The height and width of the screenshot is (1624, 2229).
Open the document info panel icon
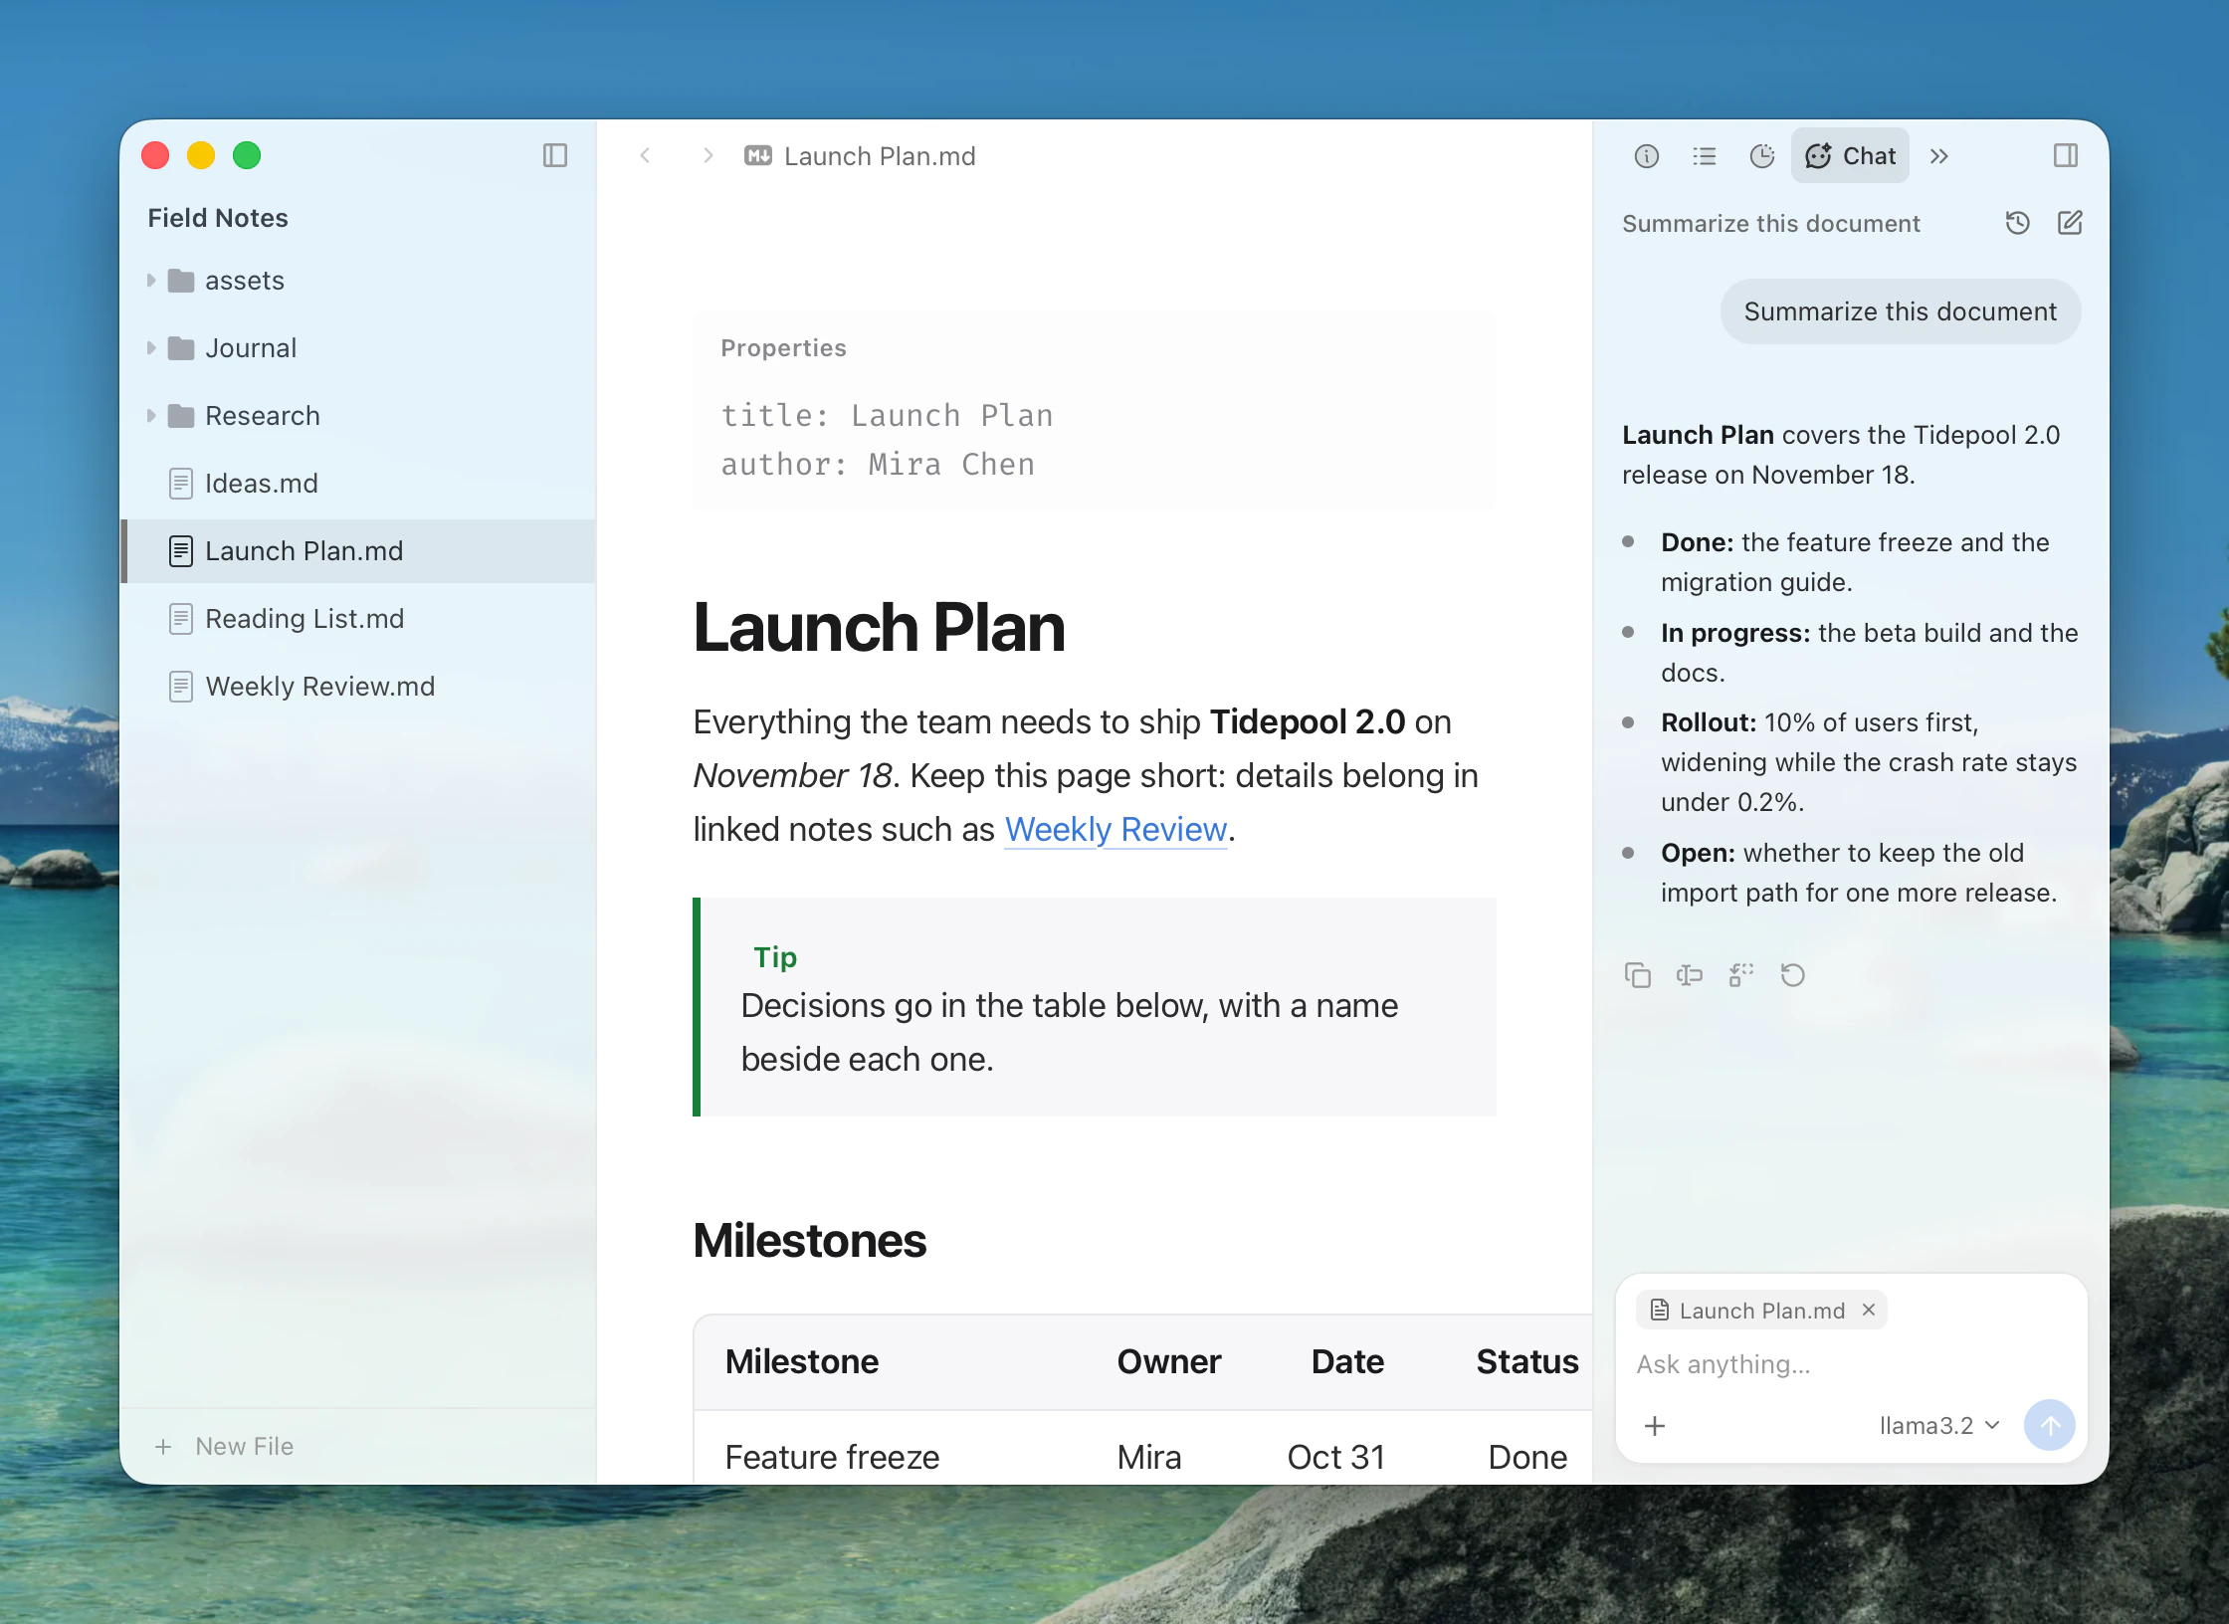coord(1647,156)
